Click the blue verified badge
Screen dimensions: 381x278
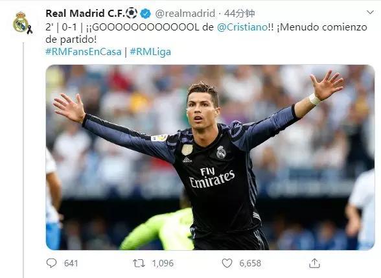click(145, 14)
